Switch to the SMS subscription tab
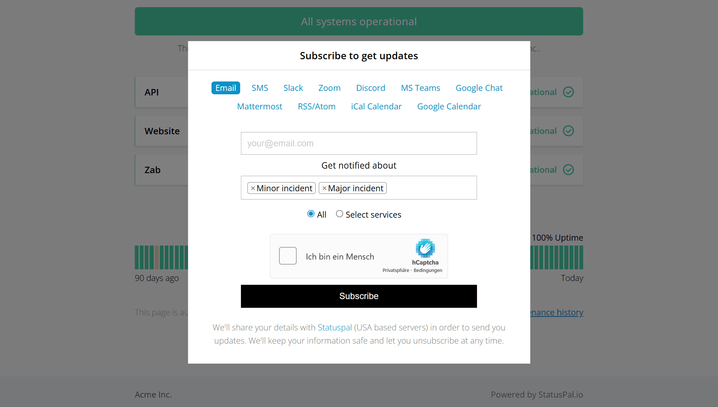Screen dimensions: 718x407 tap(259, 88)
